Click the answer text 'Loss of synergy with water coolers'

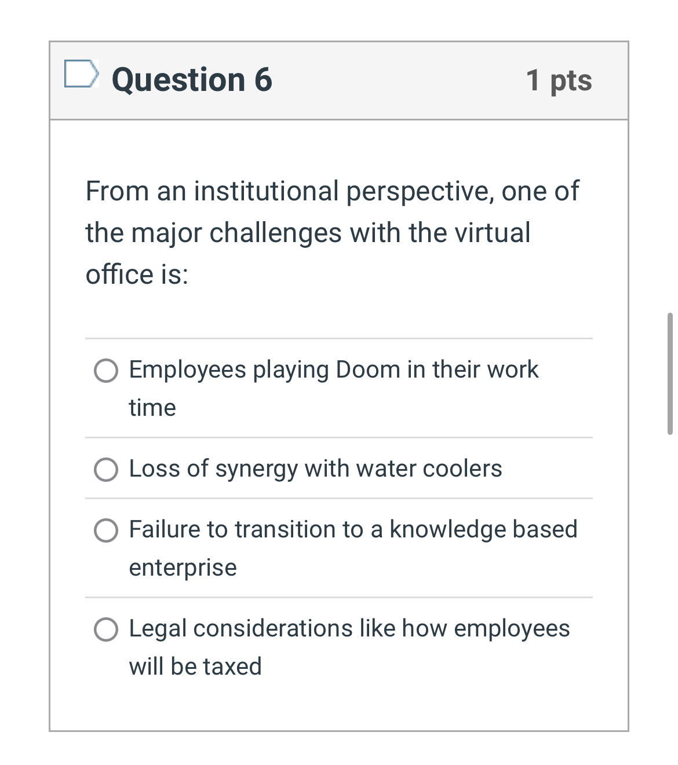[x=315, y=469]
